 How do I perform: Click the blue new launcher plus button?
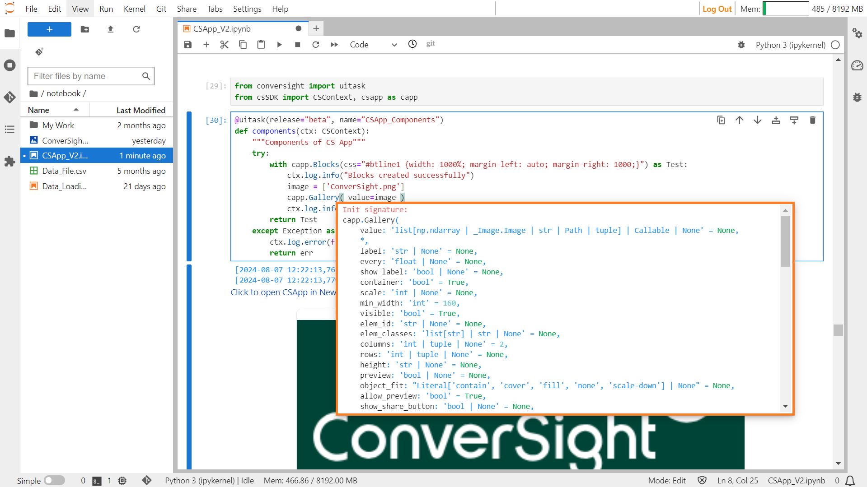(x=49, y=29)
